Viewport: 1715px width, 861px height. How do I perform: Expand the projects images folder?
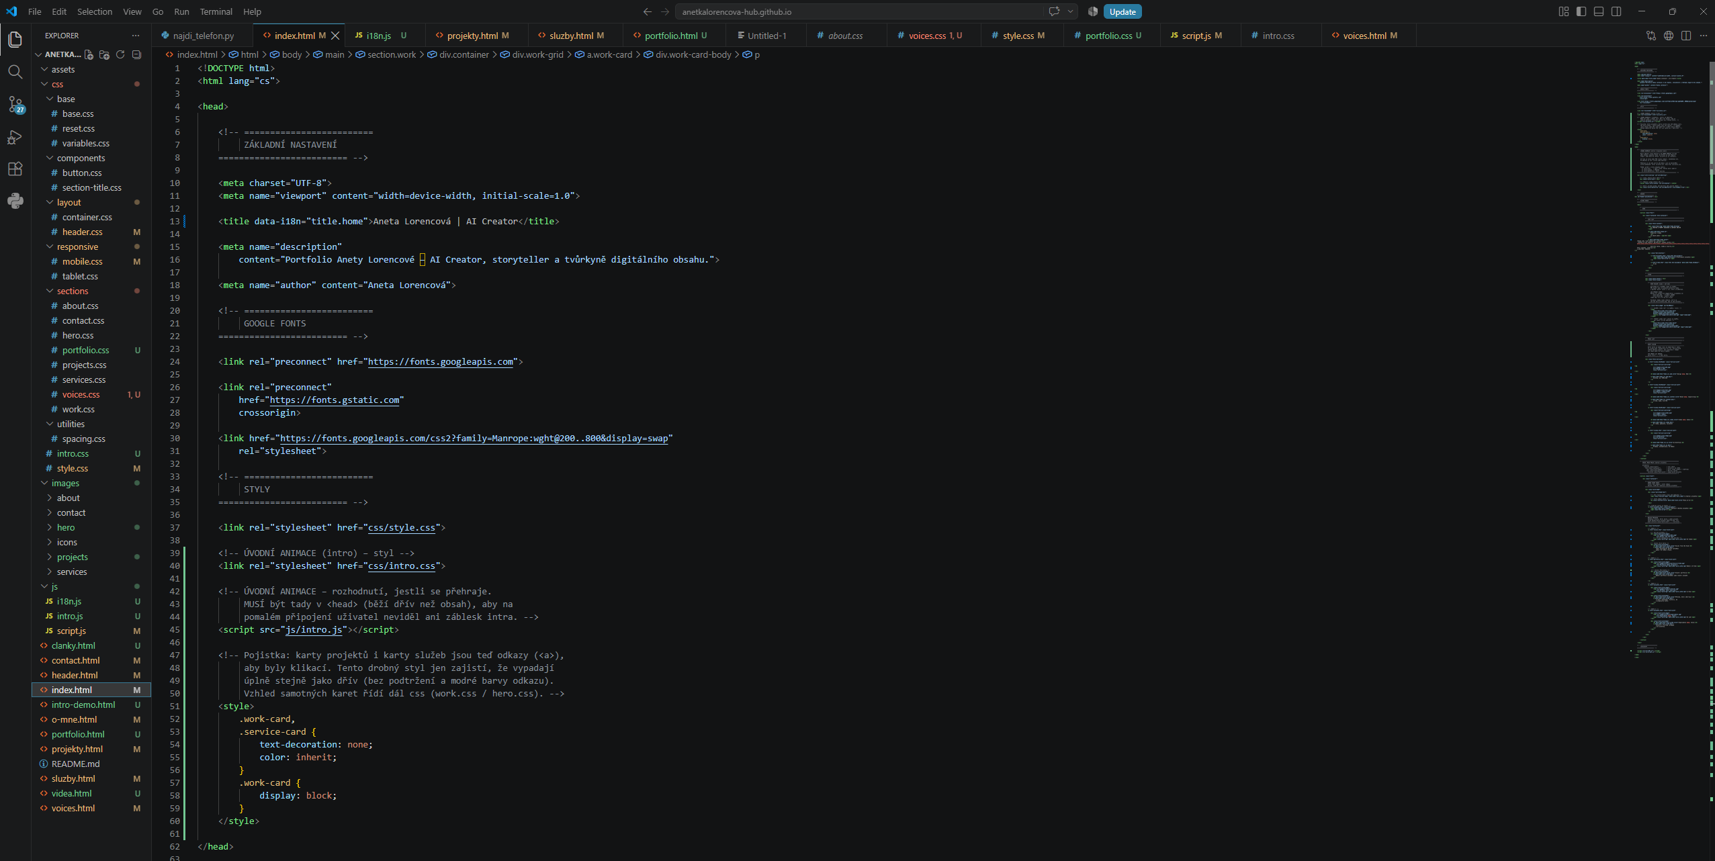(91, 557)
